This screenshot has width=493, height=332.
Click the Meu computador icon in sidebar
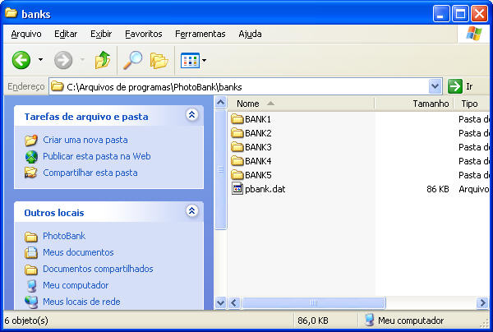tap(31, 285)
